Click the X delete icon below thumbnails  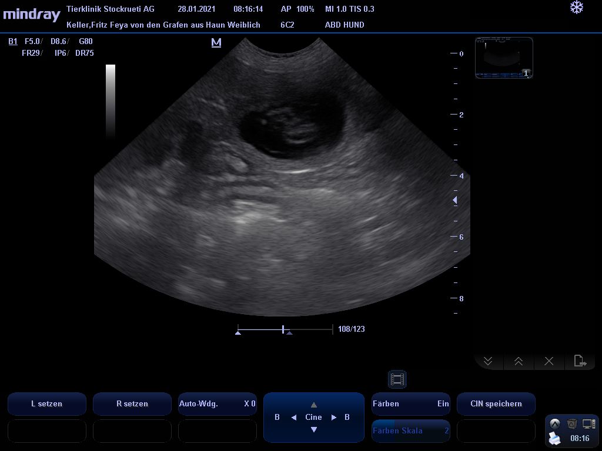point(549,361)
